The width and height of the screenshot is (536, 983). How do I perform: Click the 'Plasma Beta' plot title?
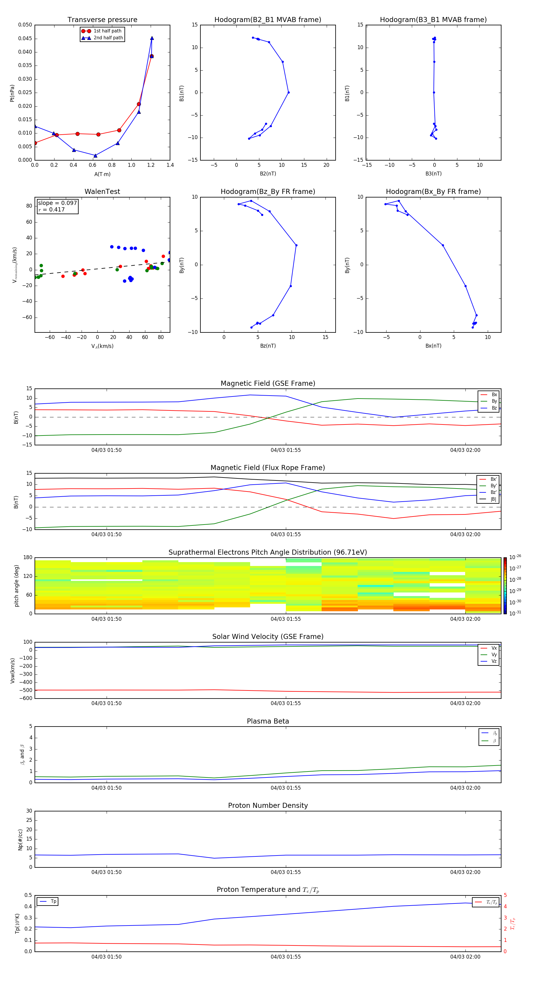click(x=268, y=721)
